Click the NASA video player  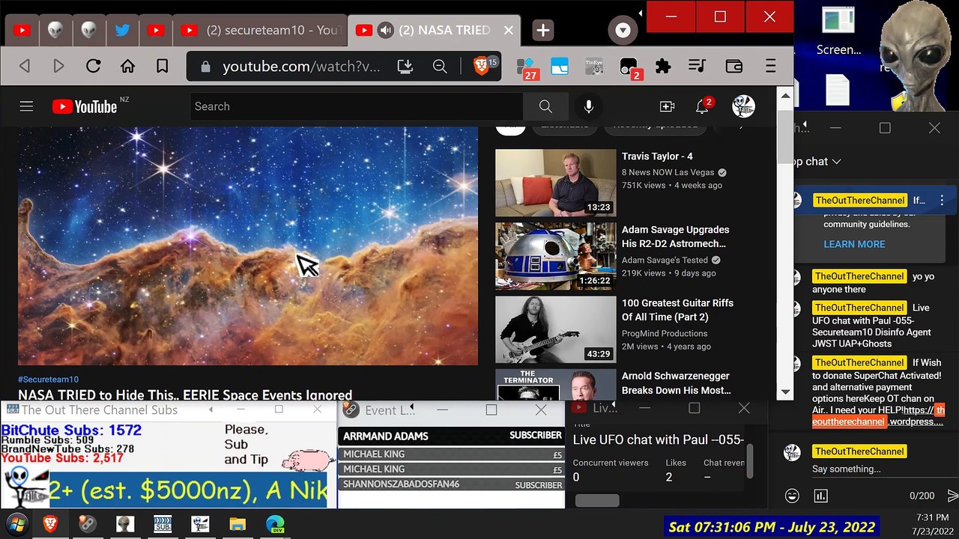point(248,246)
